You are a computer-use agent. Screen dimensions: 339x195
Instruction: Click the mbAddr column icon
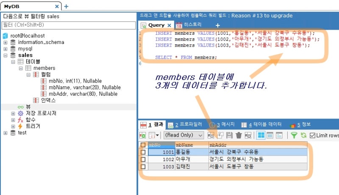coord(44,94)
